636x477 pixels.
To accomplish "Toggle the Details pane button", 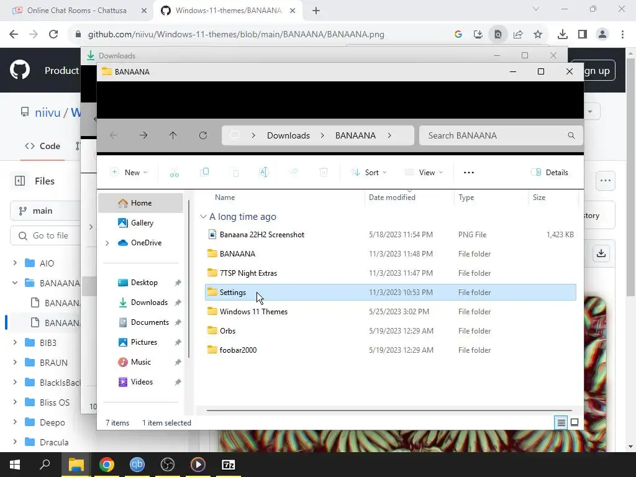I will [x=550, y=173].
